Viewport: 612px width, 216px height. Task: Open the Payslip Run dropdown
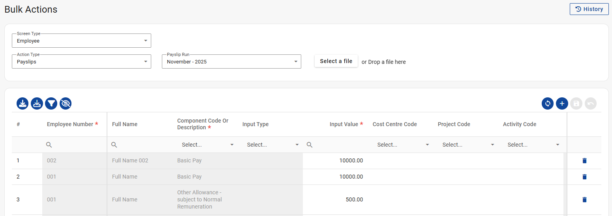pos(231,61)
